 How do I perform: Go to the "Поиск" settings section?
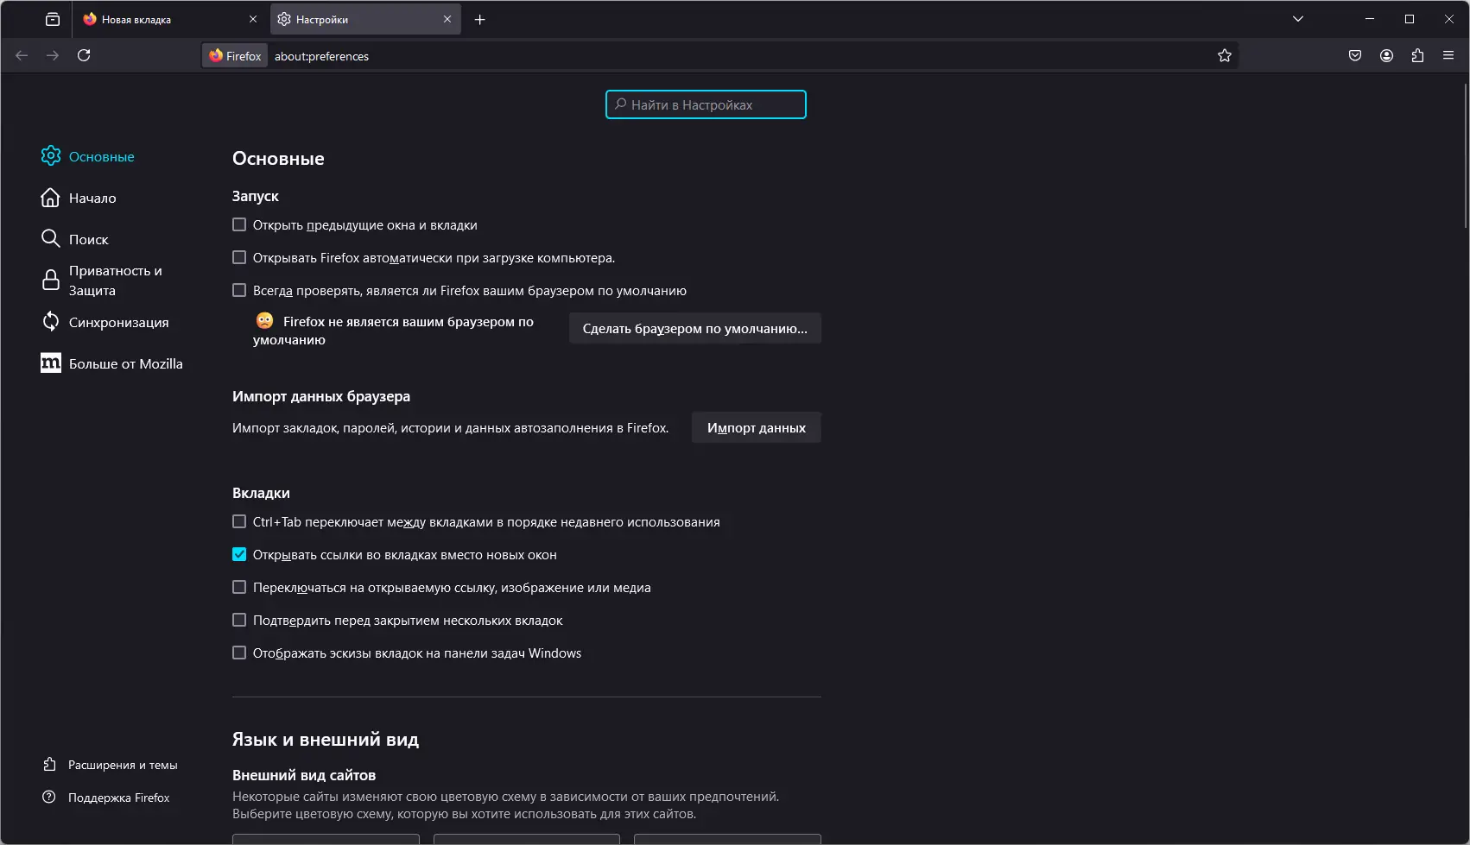coord(88,239)
